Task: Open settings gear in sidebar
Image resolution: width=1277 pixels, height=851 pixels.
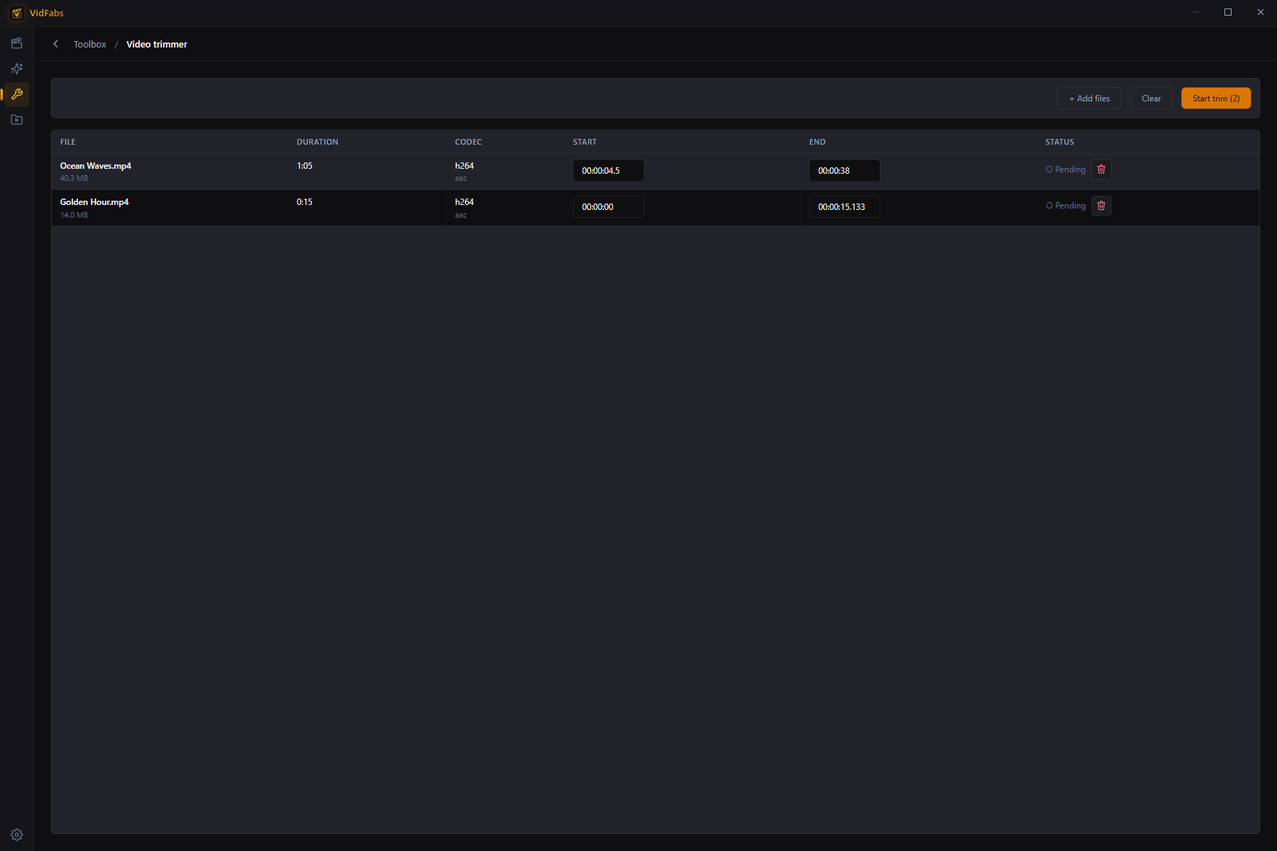Action: [17, 835]
